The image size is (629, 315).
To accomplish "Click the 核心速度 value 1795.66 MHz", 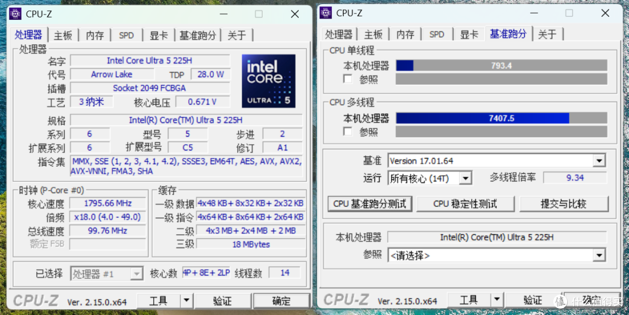I will pos(108,203).
